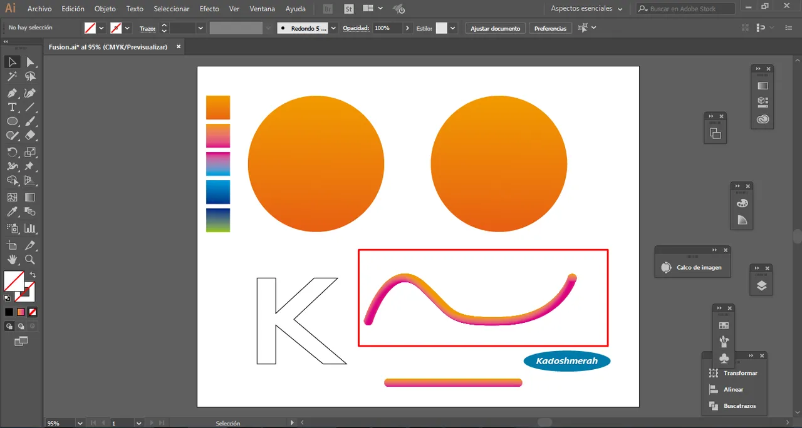Open the Color palette panel icon
The width and height of the screenshot is (802, 428).
(742, 203)
